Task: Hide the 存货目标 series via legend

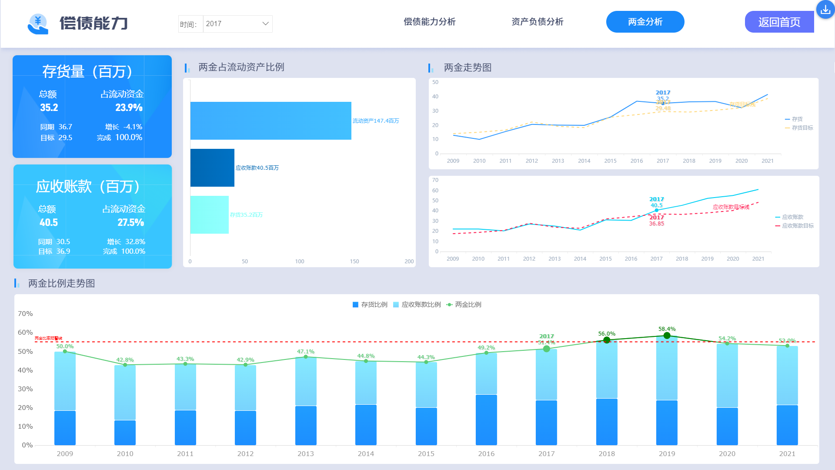Action: tap(799, 128)
